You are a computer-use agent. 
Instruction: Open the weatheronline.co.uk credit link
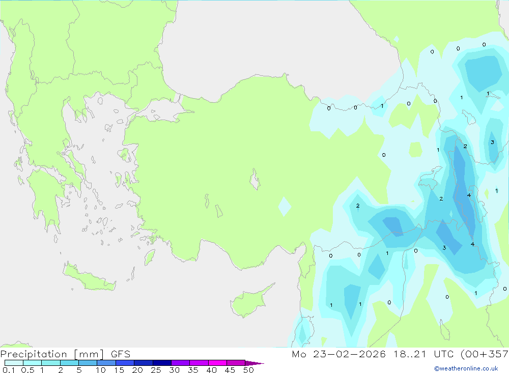(x=466, y=368)
